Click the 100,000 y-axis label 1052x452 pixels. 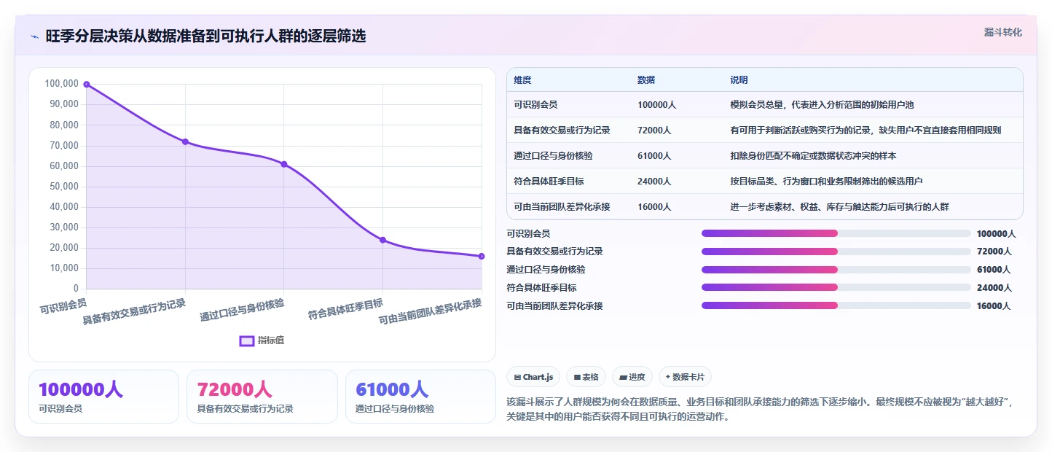(61, 84)
